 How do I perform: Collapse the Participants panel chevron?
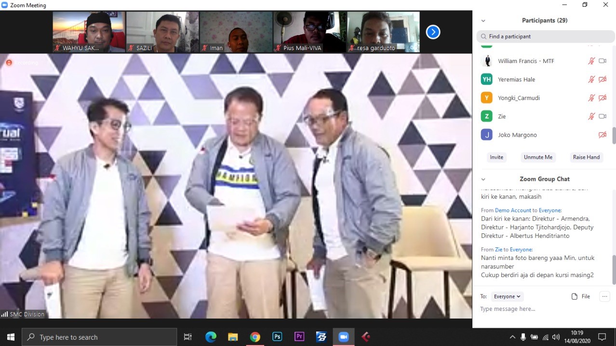coord(483,21)
